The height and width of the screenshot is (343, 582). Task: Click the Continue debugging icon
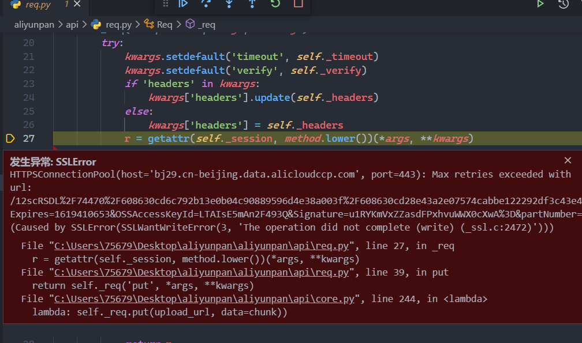(183, 5)
